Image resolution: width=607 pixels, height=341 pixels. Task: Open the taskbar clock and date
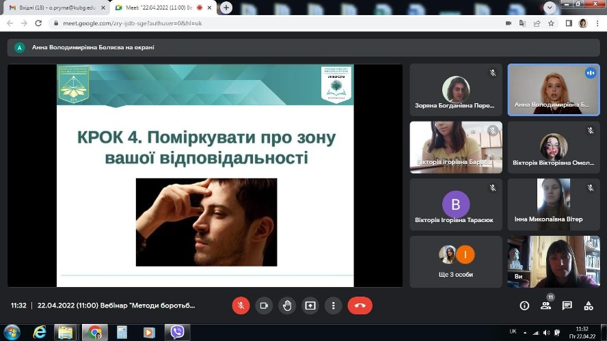pos(582,333)
